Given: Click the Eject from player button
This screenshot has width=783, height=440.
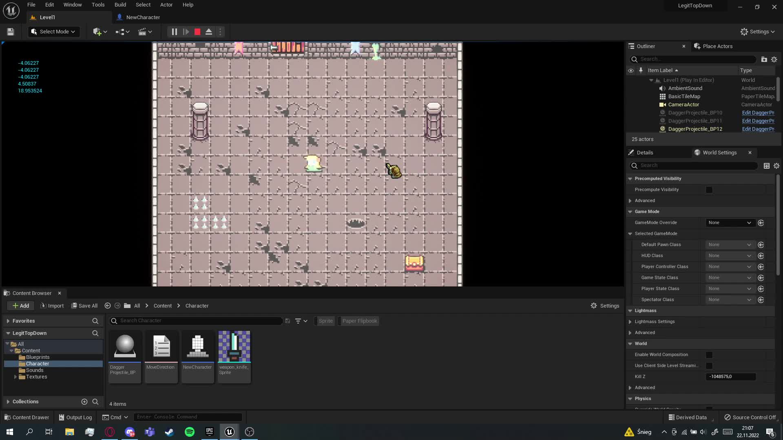Looking at the screenshot, I should tap(209, 32).
